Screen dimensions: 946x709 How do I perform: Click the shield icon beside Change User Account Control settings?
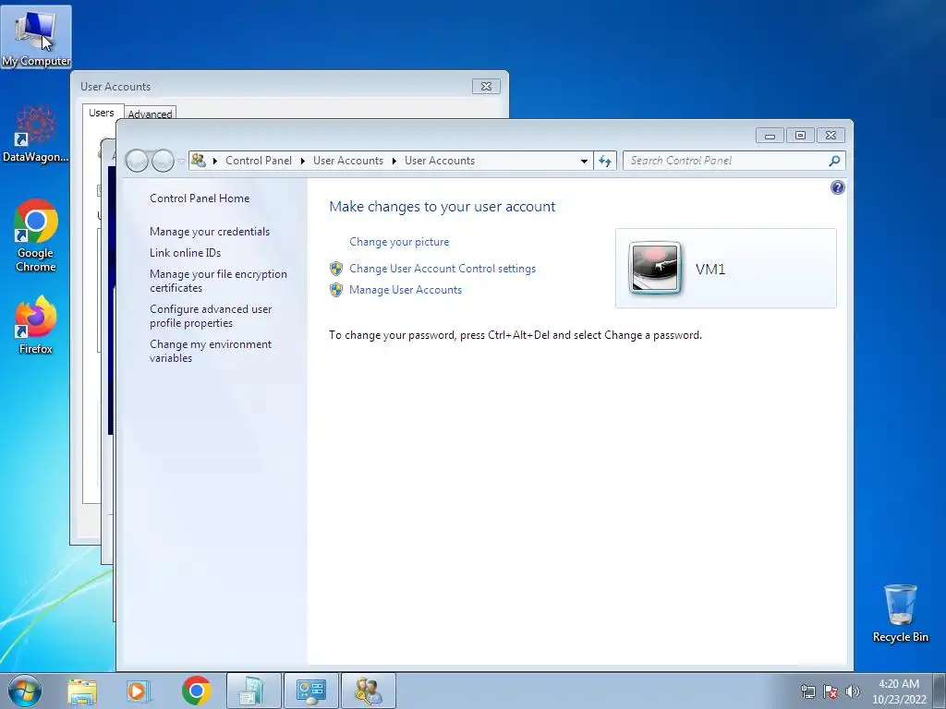click(336, 269)
